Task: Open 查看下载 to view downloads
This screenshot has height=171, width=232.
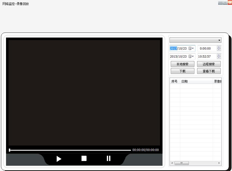Action: click(209, 71)
